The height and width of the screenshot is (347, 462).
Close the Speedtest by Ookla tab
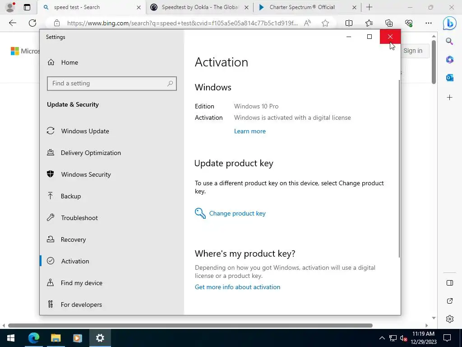pyautogui.click(x=246, y=7)
